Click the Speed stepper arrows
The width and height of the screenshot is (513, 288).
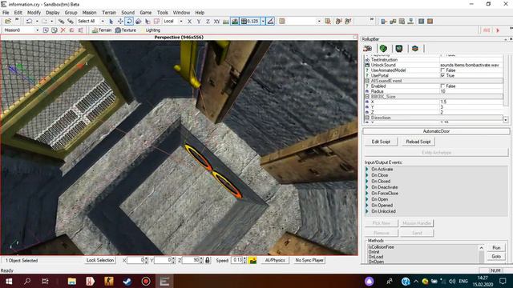244,260
